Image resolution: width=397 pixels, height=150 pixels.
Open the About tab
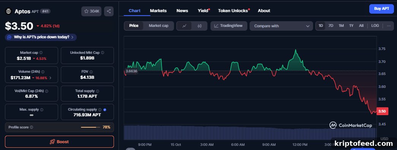pos(264,11)
